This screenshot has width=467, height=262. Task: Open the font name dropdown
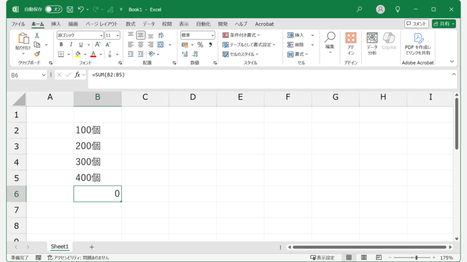click(x=101, y=35)
